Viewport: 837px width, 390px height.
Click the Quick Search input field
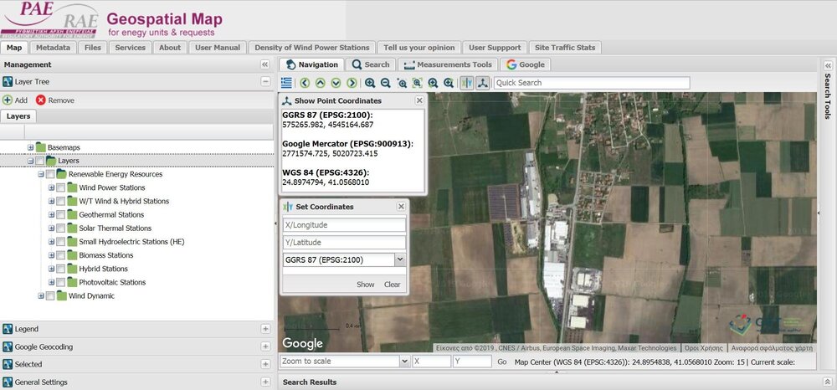click(x=591, y=83)
